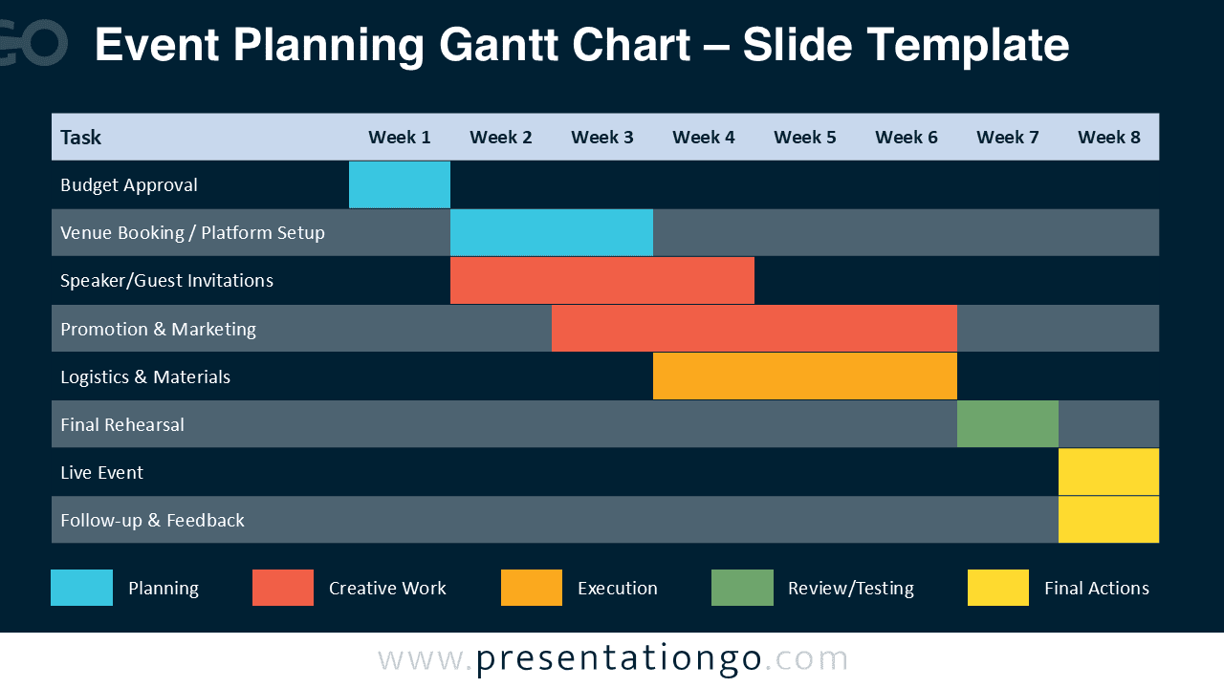Click the Creative Work red legend swatch
Viewport: 1224px width, 688px height.
283,588
